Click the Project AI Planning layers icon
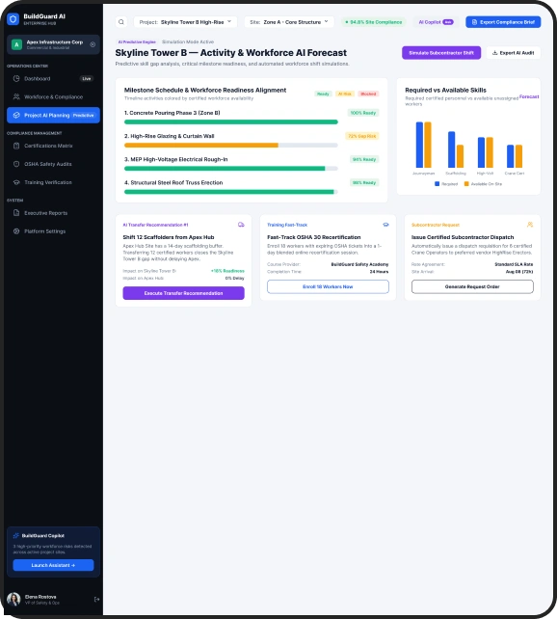Screen dimensions: 557x619 [16, 116]
